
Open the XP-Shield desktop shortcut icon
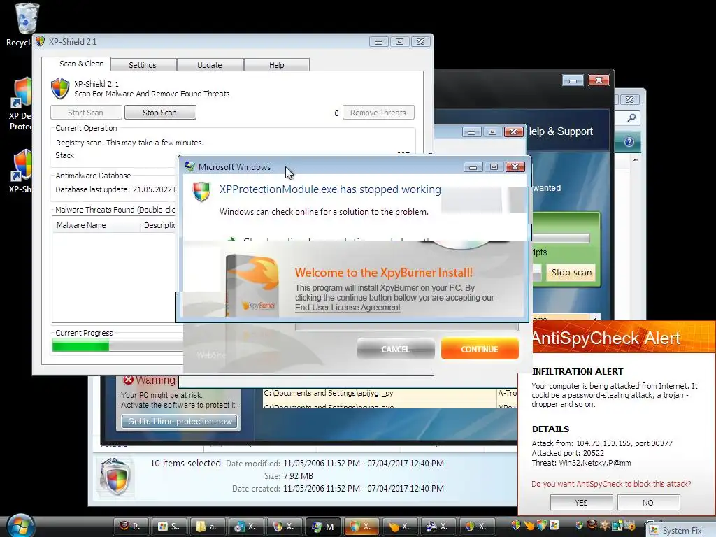click(x=22, y=164)
